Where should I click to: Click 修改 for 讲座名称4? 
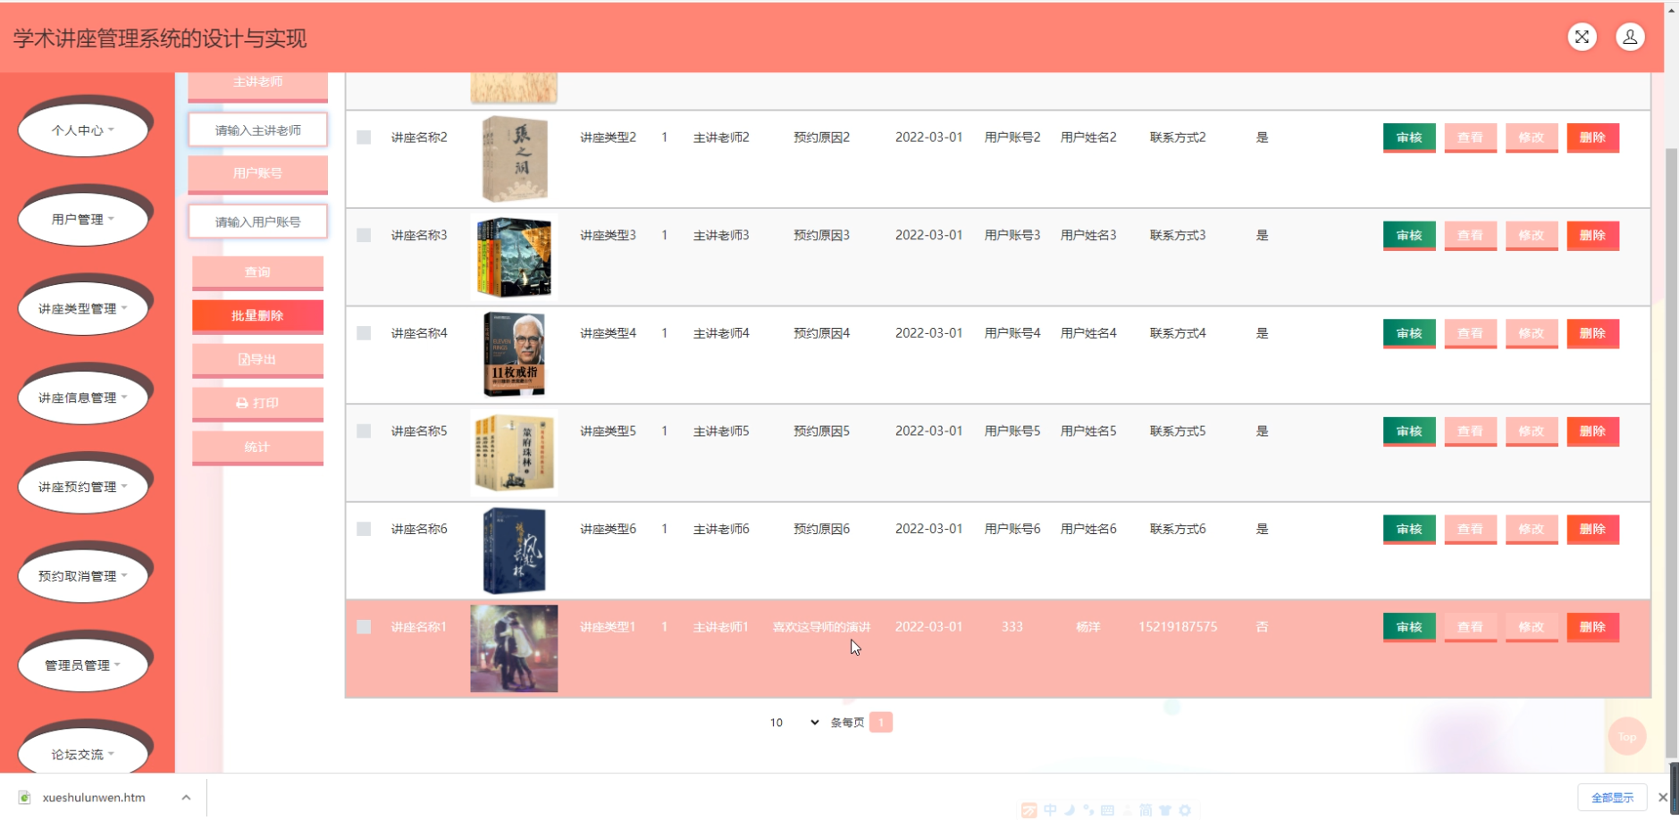[1532, 333]
